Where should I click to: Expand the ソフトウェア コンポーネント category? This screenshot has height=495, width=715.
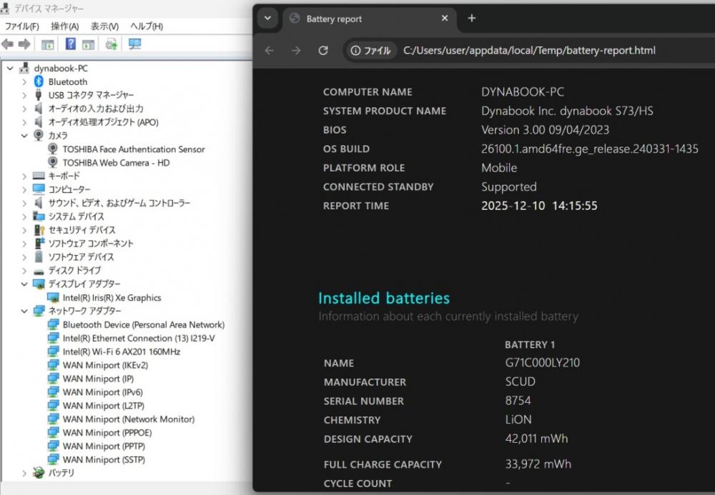(24, 244)
